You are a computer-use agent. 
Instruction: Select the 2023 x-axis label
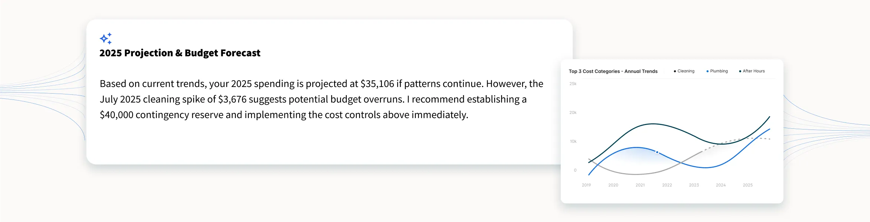tap(694, 185)
